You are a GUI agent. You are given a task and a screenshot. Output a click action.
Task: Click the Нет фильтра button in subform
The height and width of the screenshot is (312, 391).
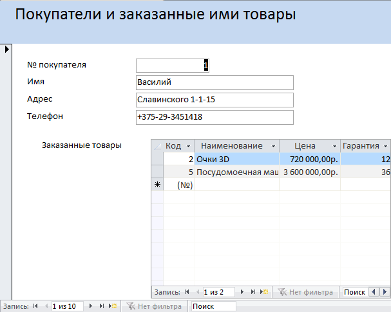pyautogui.click(x=305, y=292)
